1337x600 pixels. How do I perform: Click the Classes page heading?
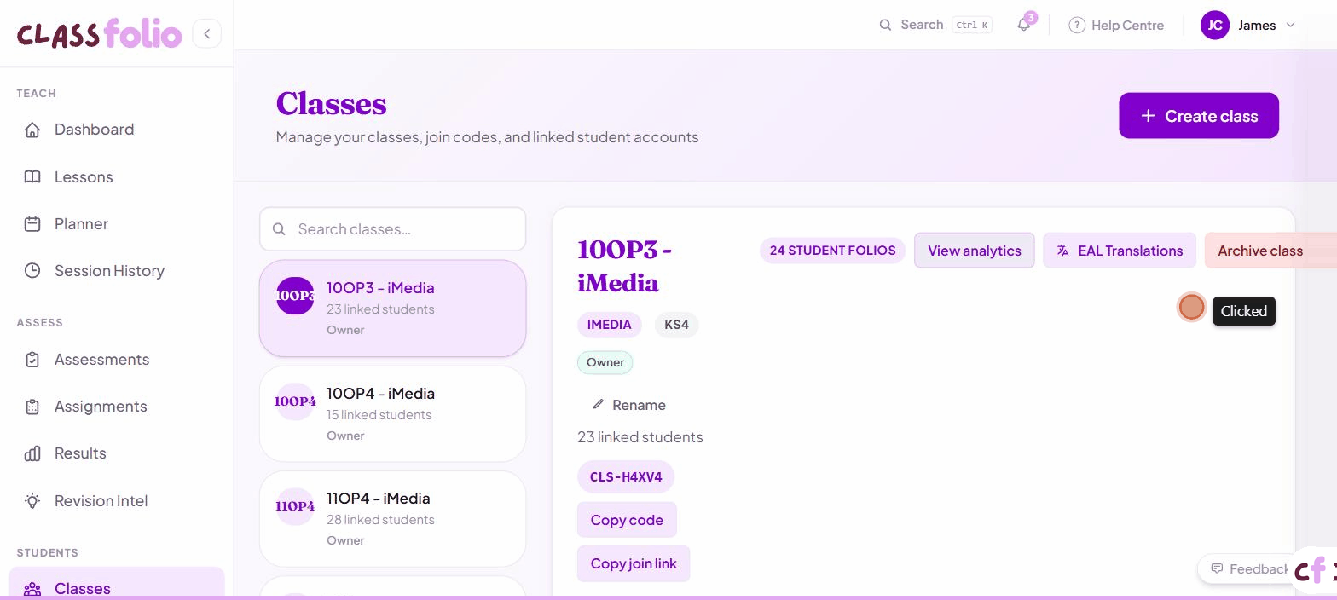point(331,103)
